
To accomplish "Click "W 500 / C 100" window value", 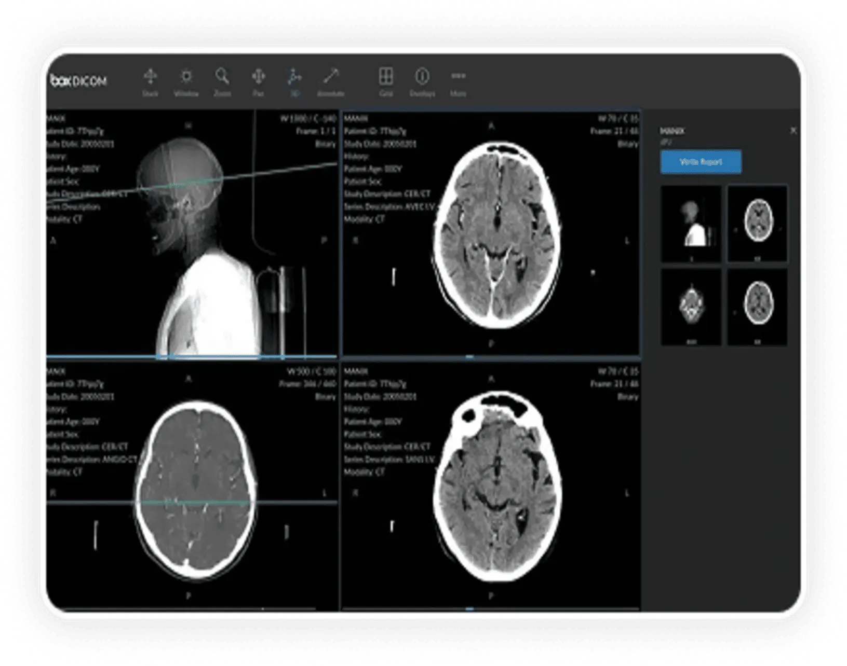I will (311, 371).
